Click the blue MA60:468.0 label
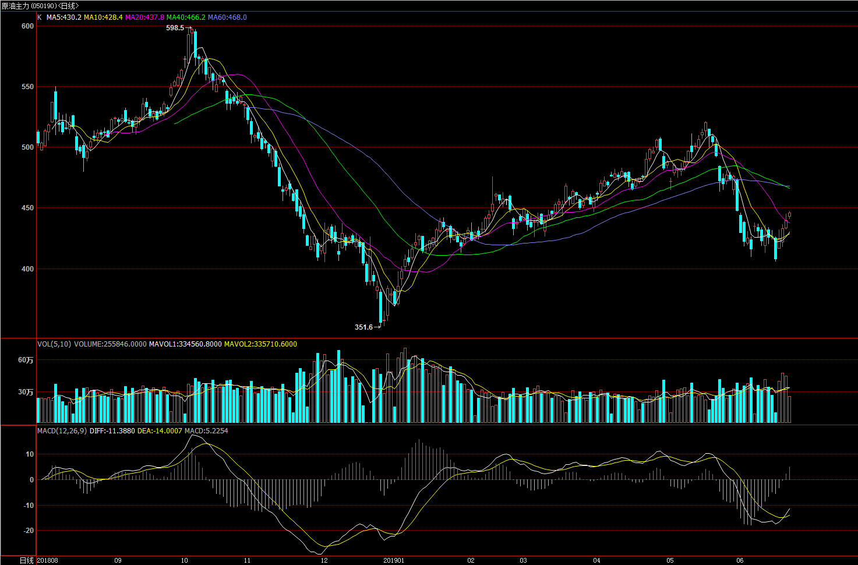 click(227, 17)
